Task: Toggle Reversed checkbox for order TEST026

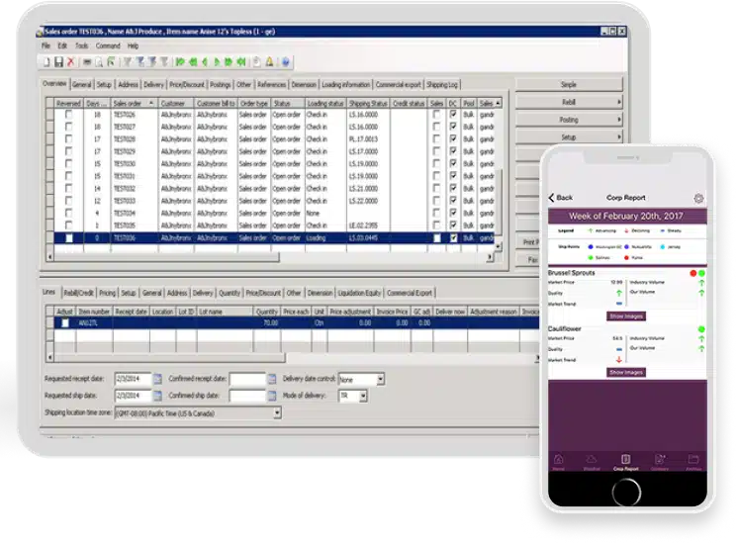Action: coord(68,115)
